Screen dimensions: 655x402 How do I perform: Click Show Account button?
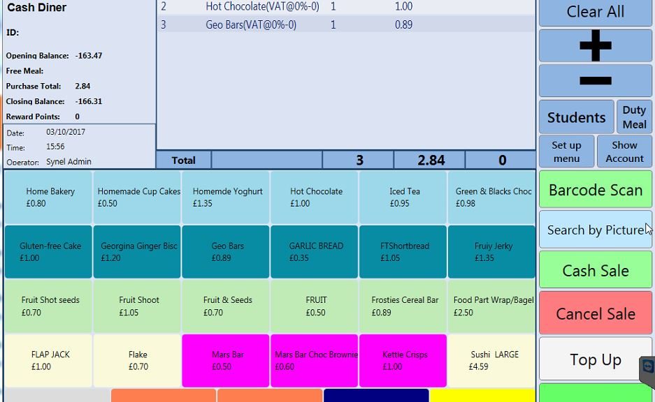[x=624, y=151]
